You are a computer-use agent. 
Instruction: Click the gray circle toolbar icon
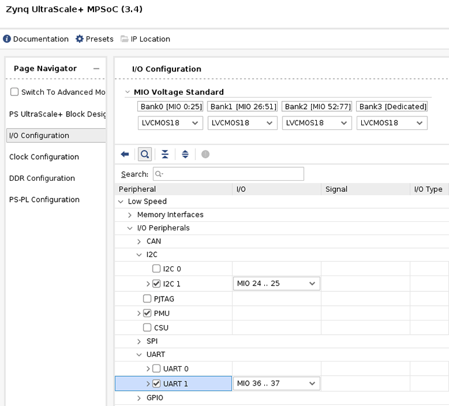[205, 154]
